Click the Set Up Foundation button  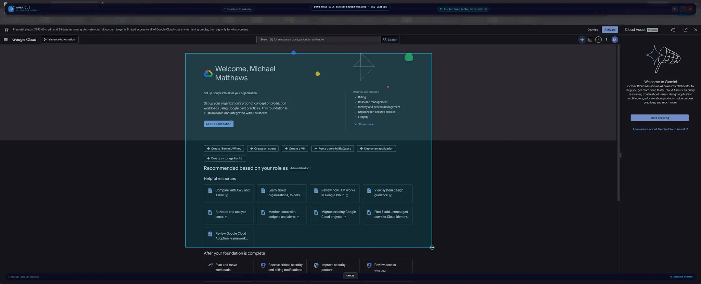219,124
